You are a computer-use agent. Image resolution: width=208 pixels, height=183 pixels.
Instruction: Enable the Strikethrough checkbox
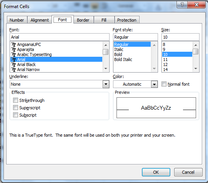point(15,100)
